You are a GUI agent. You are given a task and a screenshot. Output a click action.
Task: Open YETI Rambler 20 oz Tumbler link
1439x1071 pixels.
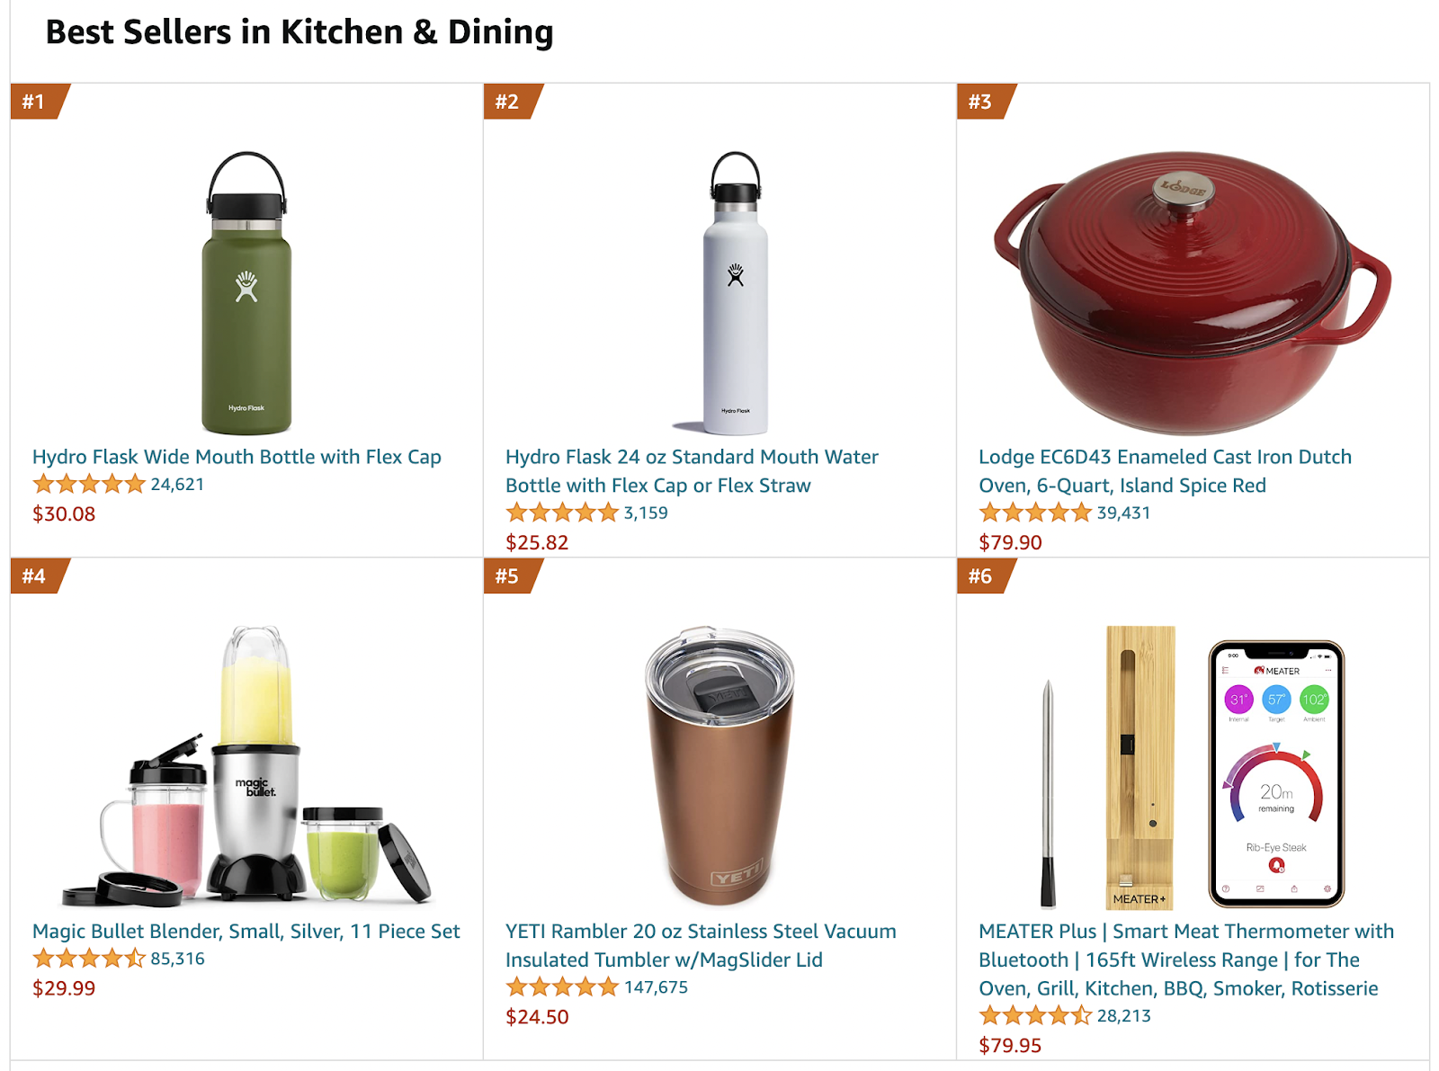click(x=701, y=946)
